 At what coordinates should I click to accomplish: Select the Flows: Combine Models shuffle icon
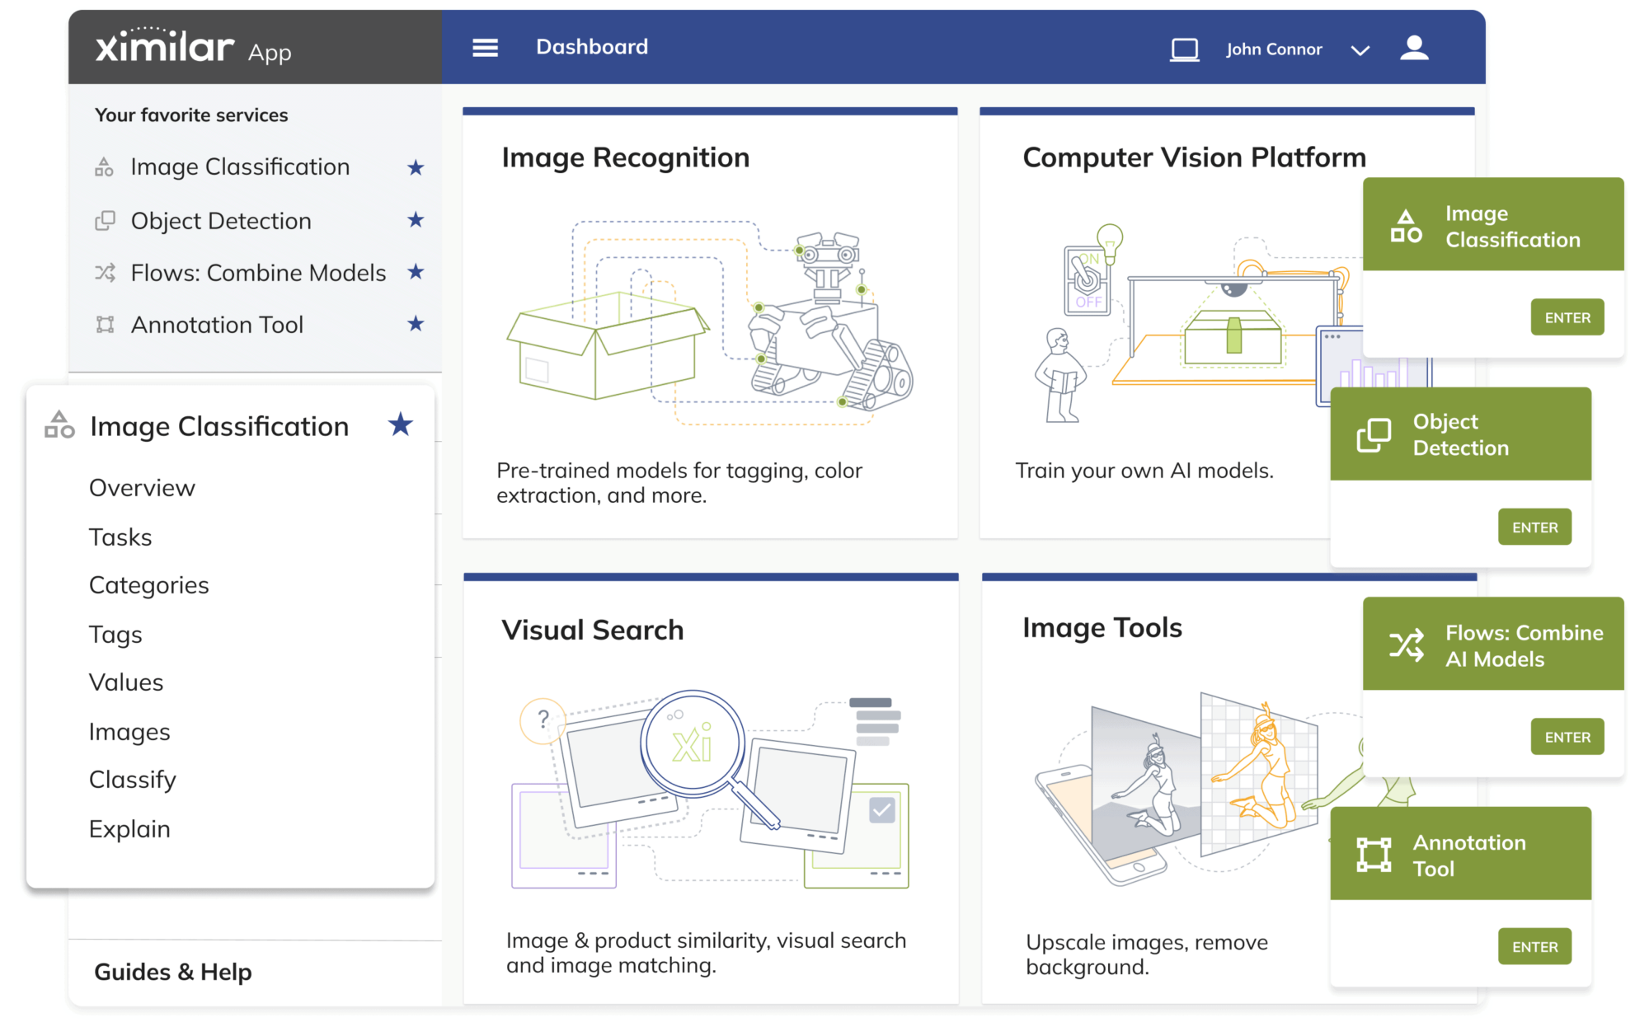point(105,272)
